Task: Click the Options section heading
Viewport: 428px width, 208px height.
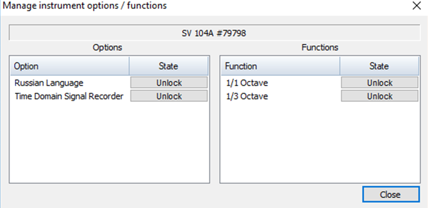Action: [107, 47]
